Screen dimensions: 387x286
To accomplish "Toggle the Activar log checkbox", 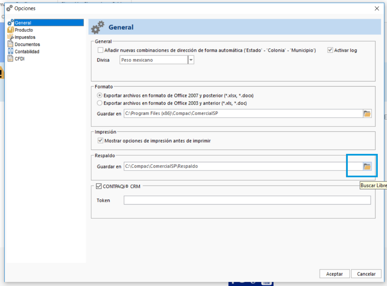I will point(330,50).
